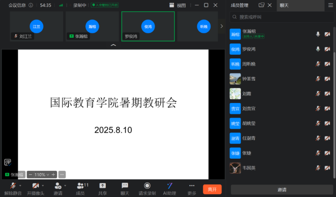This screenshot has width=336, height=197.
Task: Click 韦国英's muted microphone icon
Action: pos(318,168)
